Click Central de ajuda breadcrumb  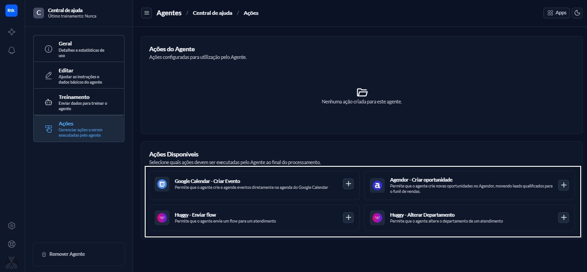pos(212,13)
